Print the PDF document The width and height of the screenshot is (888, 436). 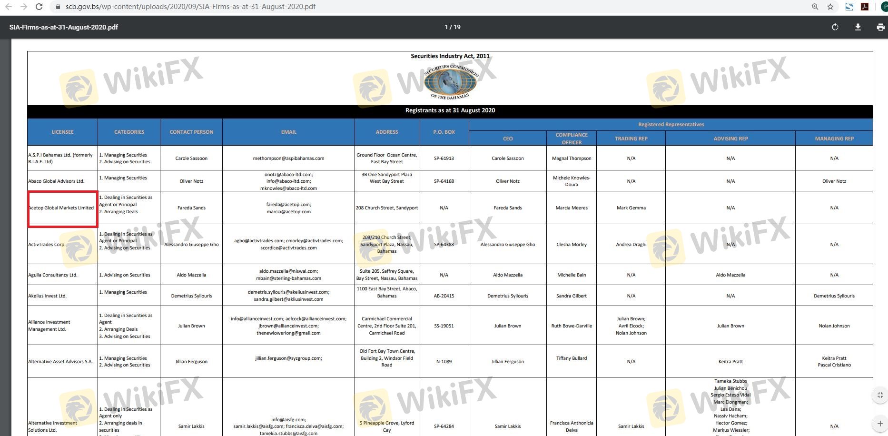click(880, 27)
